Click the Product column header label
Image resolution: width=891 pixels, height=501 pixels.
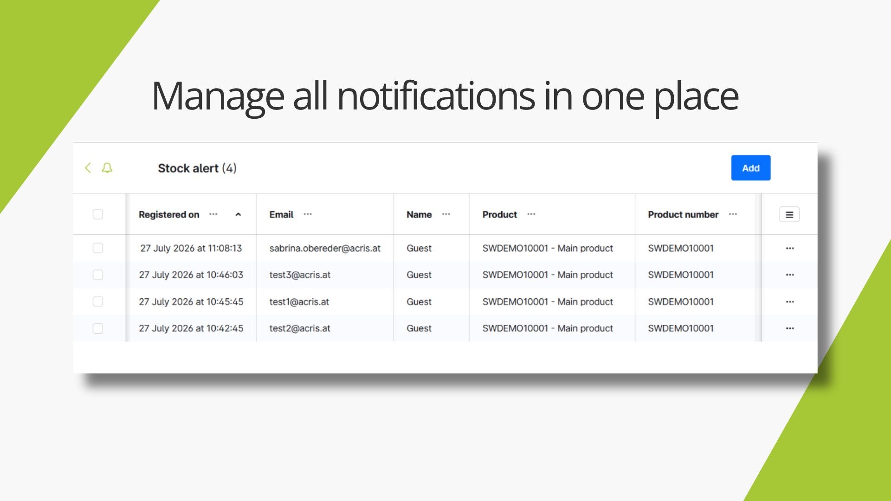(x=499, y=214)
